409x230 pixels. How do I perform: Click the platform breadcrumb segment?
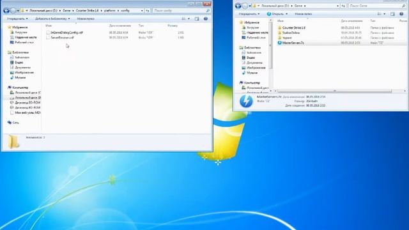[x=109, y=11]
